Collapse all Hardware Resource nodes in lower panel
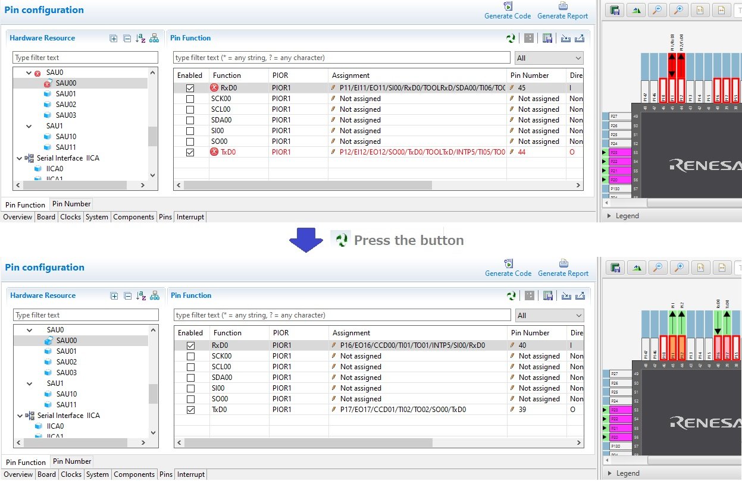Image resolution: width=742 pixels, height=481 pixels. [127, 295]
